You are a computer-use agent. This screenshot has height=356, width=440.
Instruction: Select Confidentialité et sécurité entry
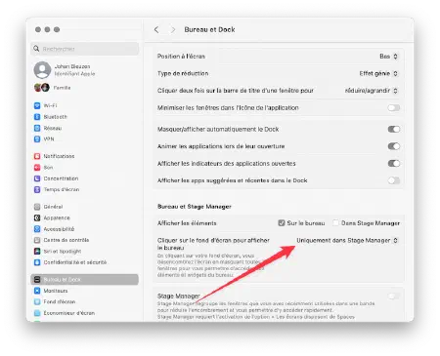click(85, 262)
